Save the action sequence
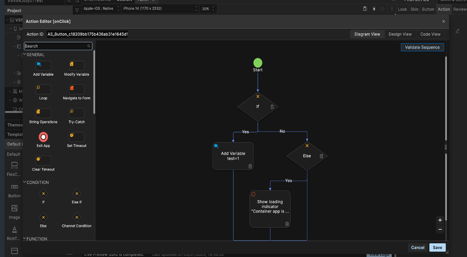 point(437,247)
